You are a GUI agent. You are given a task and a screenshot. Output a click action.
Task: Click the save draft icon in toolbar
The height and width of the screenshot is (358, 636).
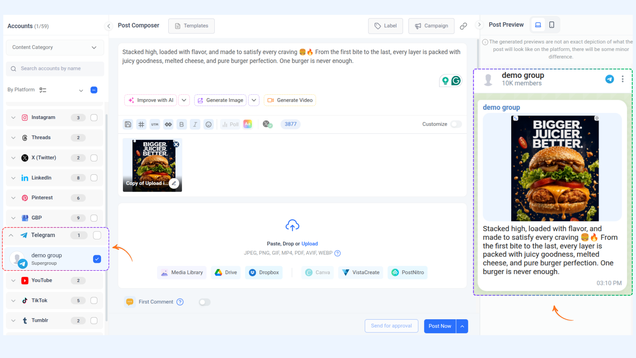pos(128,124)
